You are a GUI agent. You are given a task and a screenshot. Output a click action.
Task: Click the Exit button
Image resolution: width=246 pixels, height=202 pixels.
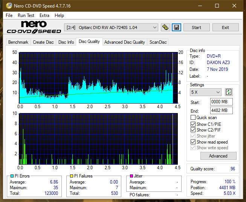225,28
